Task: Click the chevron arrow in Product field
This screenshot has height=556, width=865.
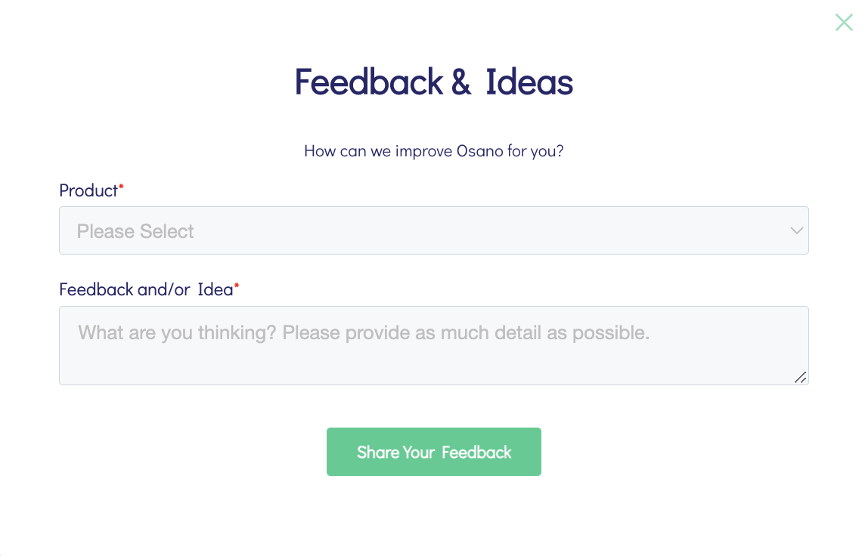Action: pos(795,230)
